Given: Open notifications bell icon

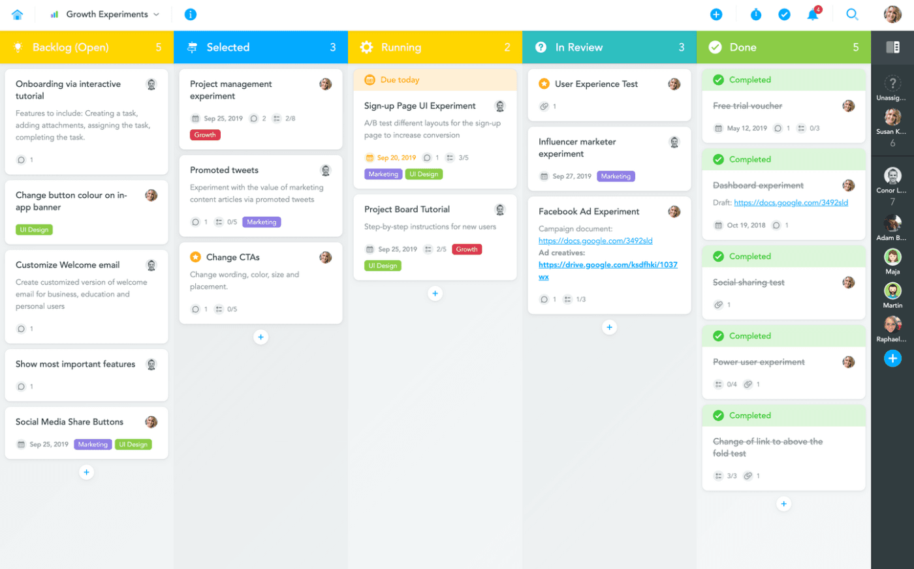Looking at the screenshot, I should tap(813, 14).
